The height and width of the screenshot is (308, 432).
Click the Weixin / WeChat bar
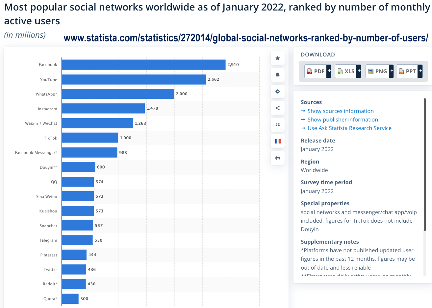[x=97, y=123]
